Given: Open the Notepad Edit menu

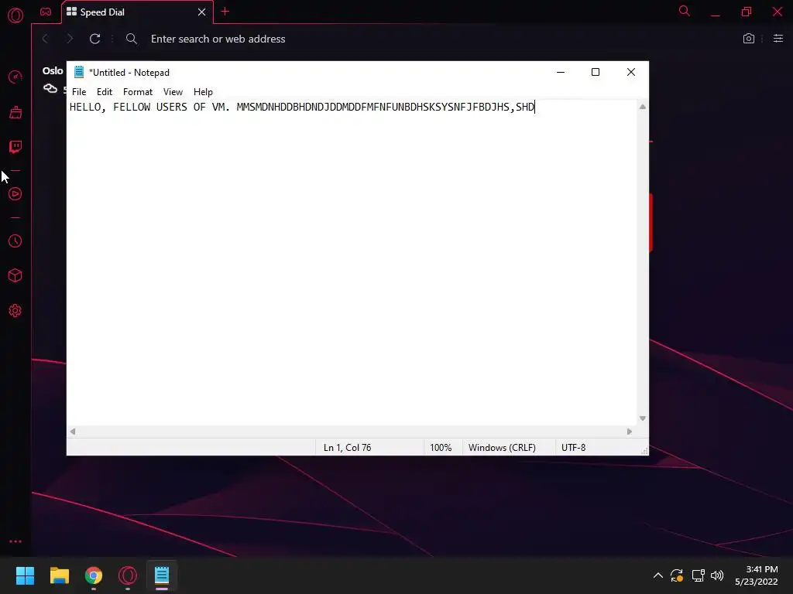Looking at the screenshot, I should point(105,92).
